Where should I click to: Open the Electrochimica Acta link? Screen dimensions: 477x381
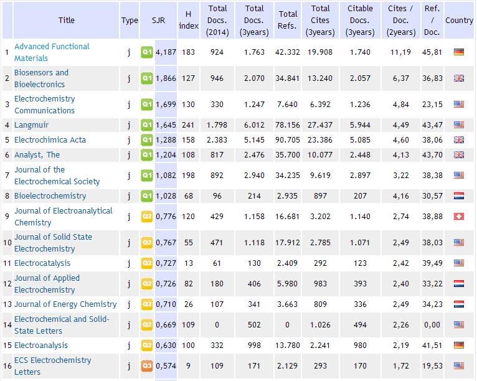(50, 140)
